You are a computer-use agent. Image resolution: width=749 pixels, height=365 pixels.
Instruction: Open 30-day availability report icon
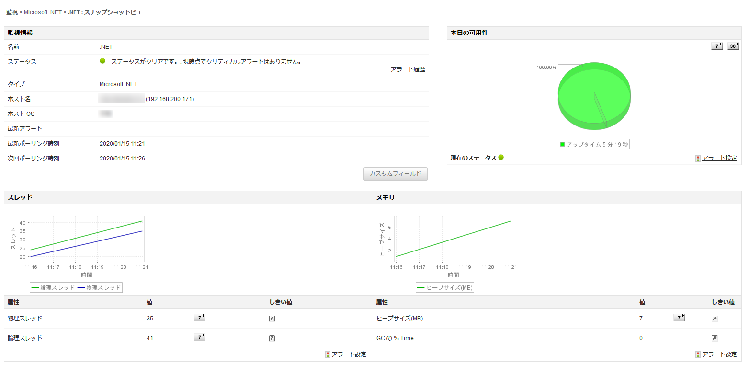[733, 46]
